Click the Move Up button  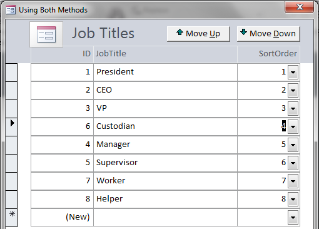[x=198, y=34]
